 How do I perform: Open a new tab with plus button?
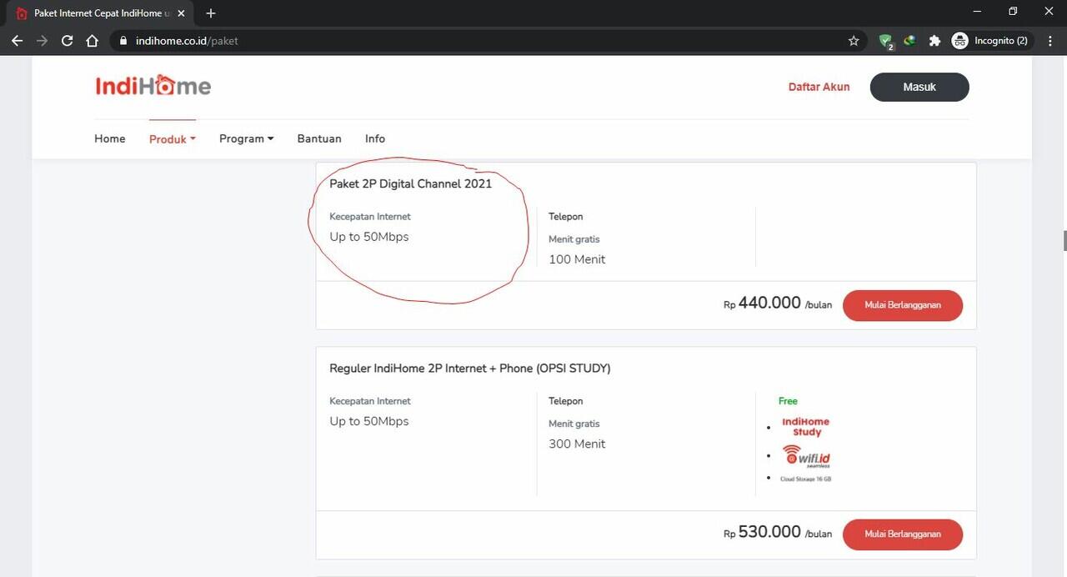(210, 13)
